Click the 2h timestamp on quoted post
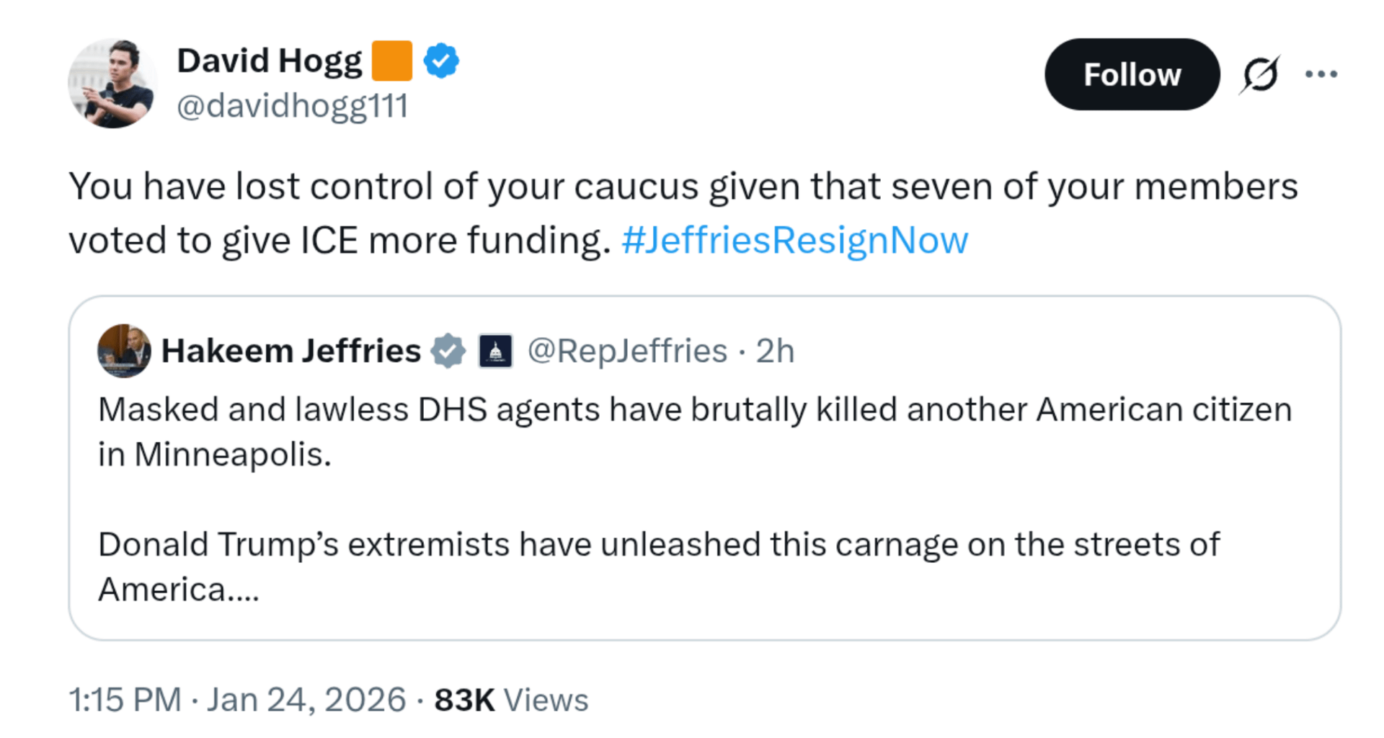1384x738 pixels. [x=775, y=351]
